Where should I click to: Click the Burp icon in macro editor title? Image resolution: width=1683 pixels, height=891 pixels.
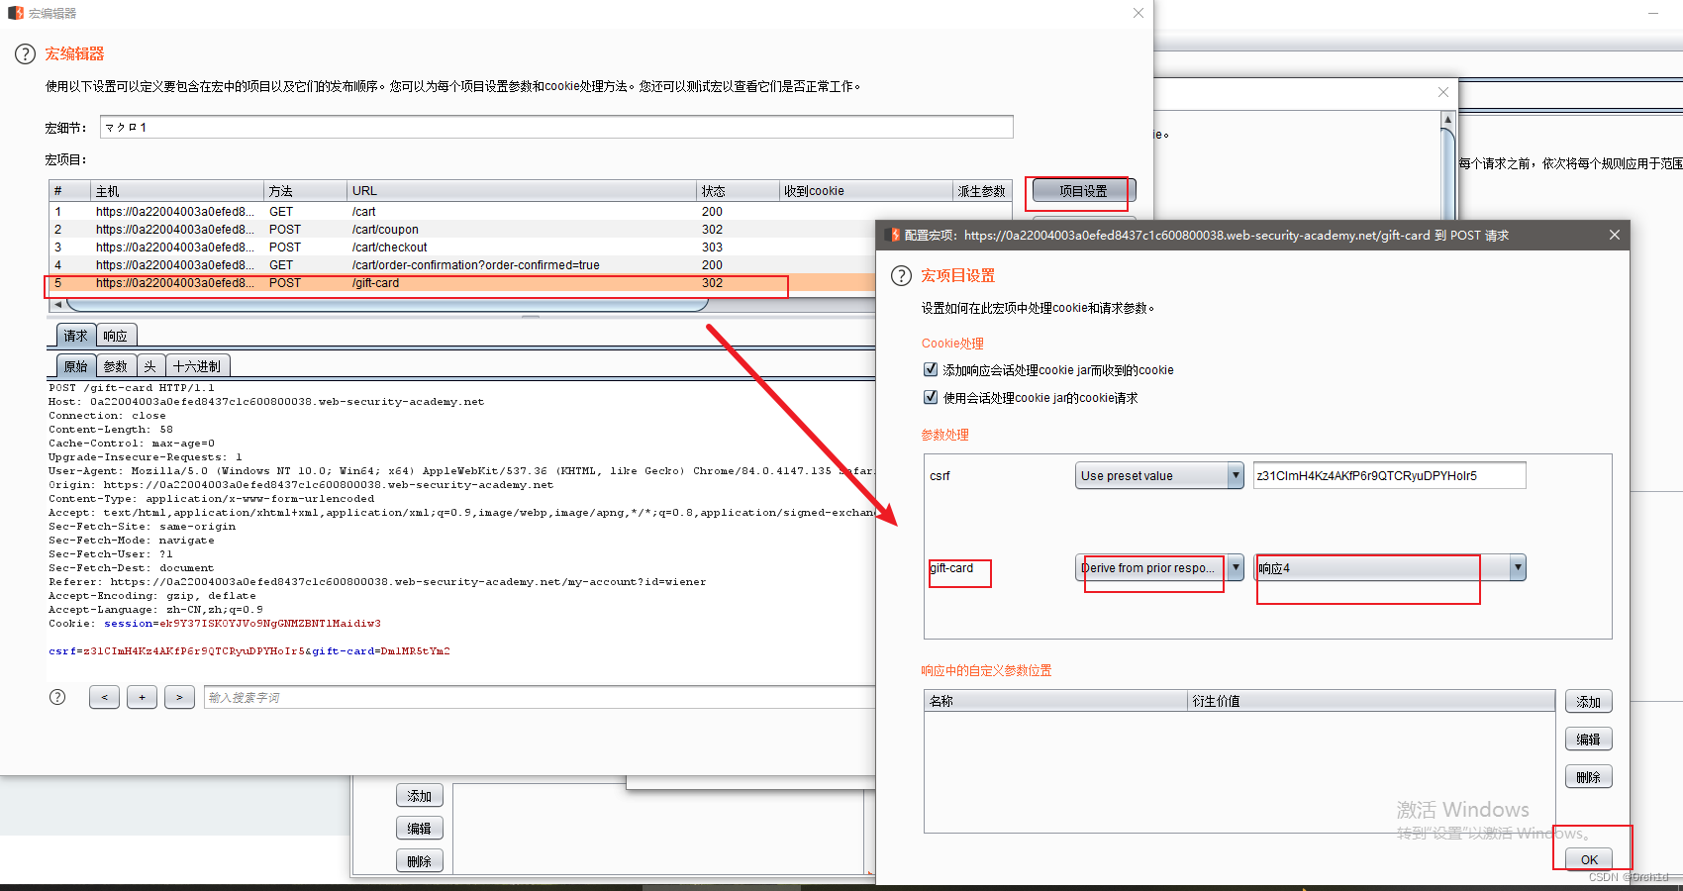[15, 13]
